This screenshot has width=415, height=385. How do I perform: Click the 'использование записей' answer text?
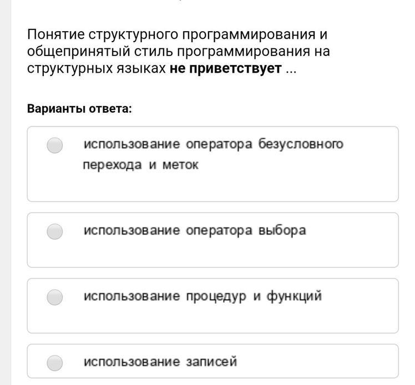click(160, 362)
